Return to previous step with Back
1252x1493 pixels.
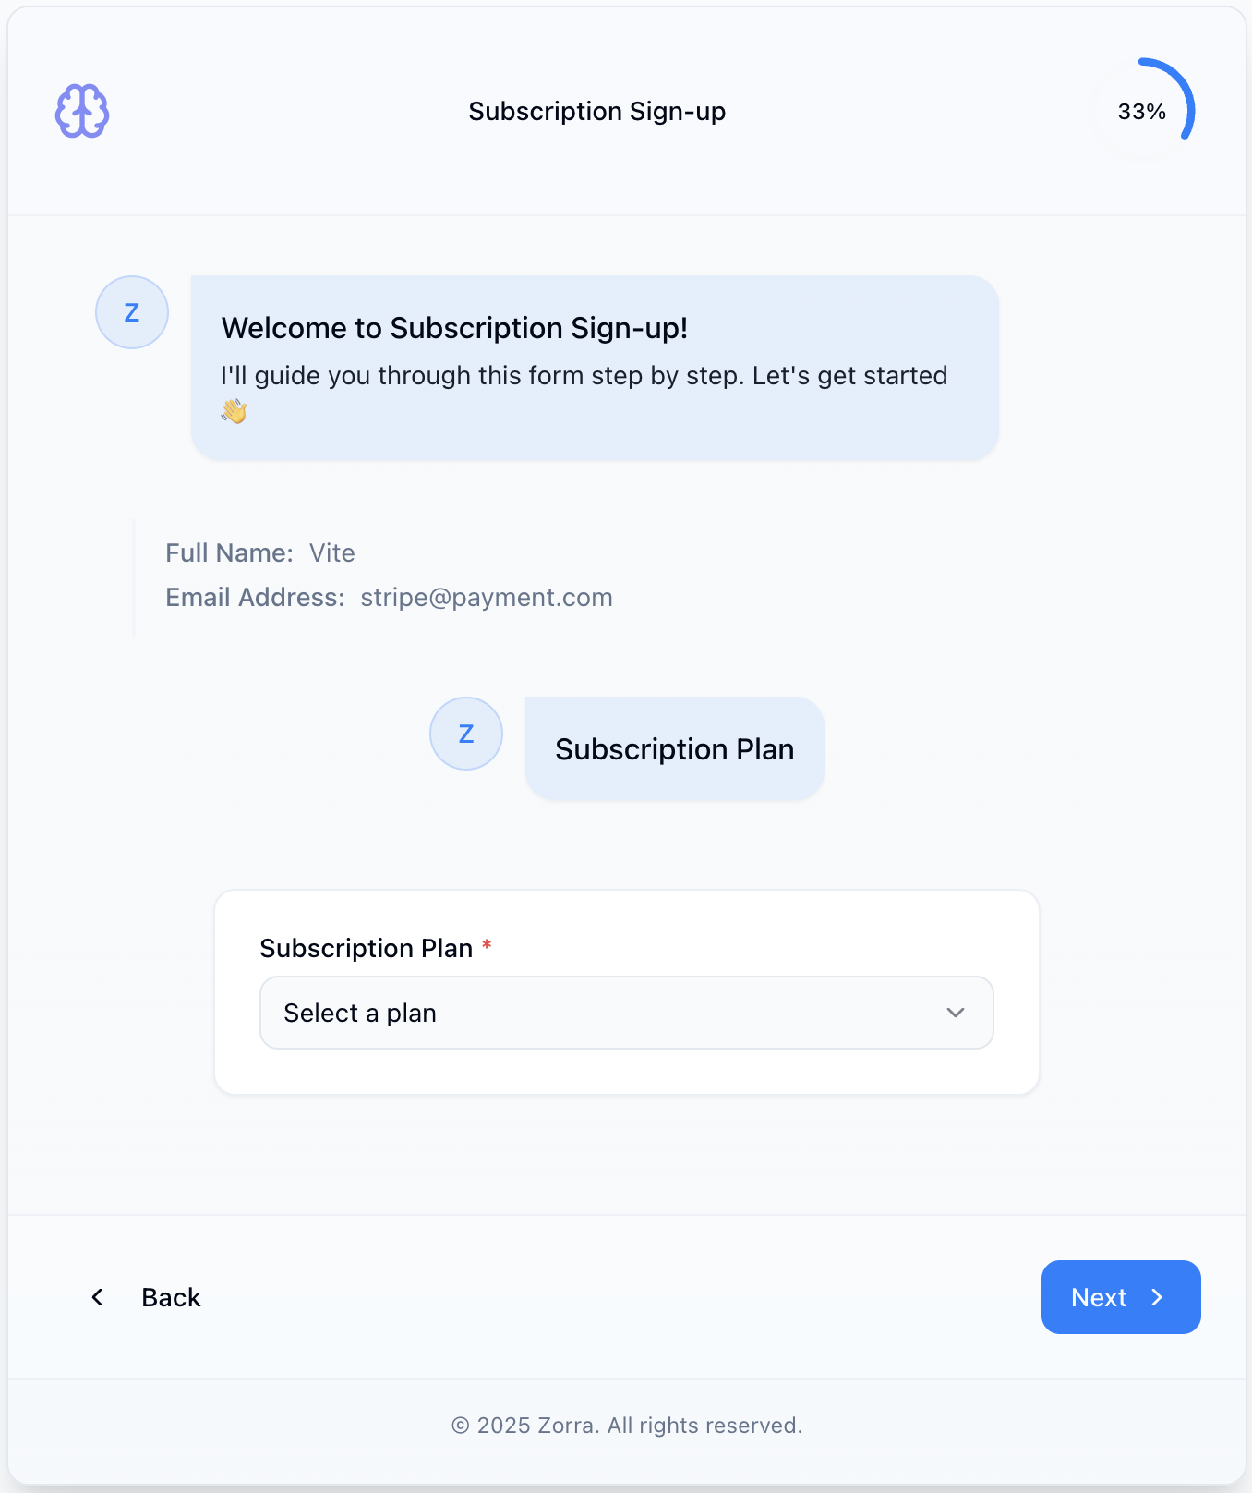click(x=171, y=1297)
